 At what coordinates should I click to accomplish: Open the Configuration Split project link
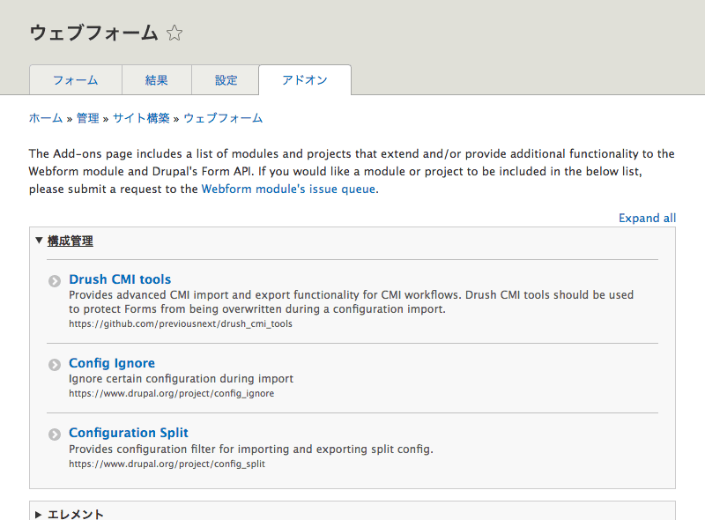[129, 433]
